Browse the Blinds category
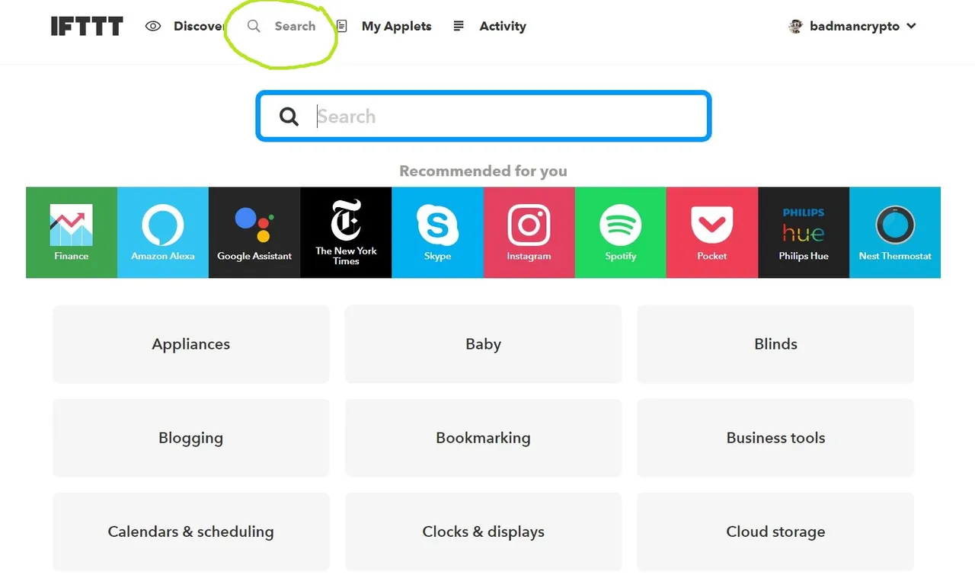The height and width of the screenshot is (578, 975). [775, 344]
